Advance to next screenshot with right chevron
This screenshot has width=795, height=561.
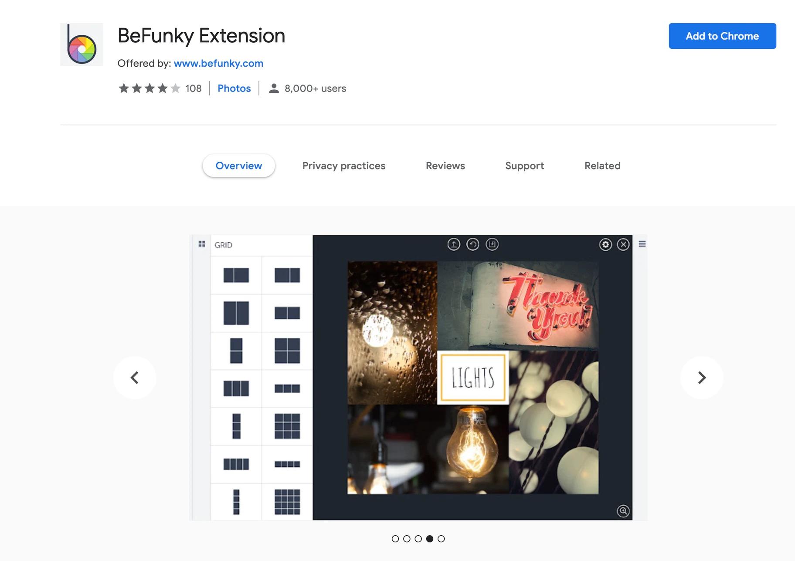[x=702, y=377]
